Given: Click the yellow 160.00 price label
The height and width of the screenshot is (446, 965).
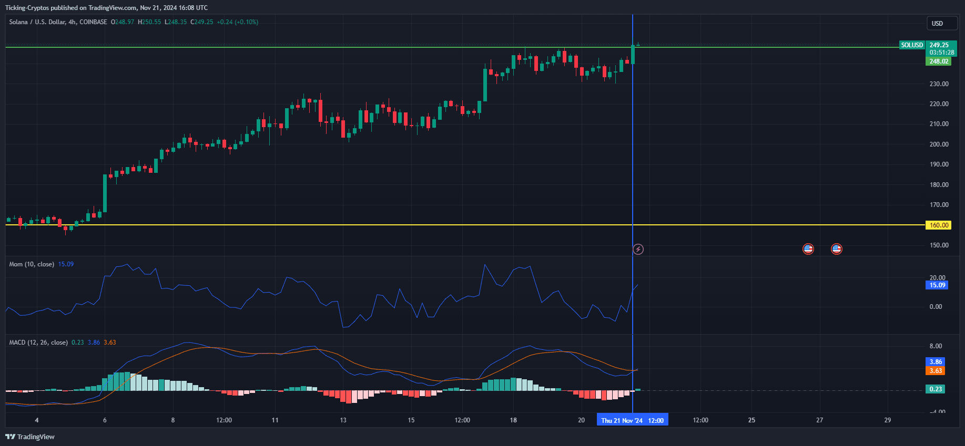Looking at the screenshot, I should tap(939, 225).
